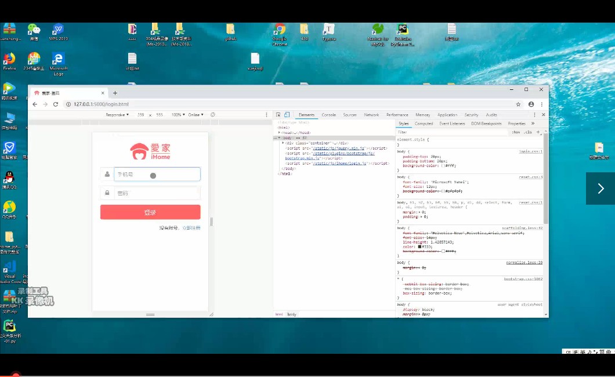Switch to the Console tab
The height and width of the screenshot is (377, 615).
pos(329,115)
